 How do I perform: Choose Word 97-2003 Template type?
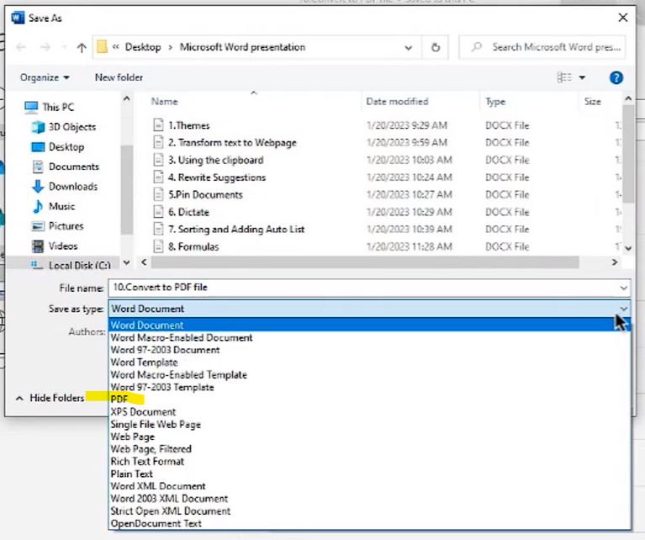click(369, 387)
